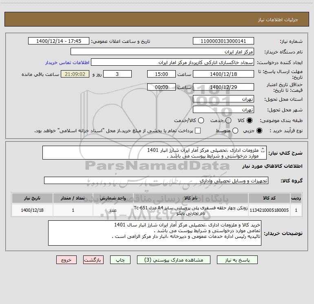Click the جزئیات اطلاعات نیاز header title
The image size is (314, 304).
coord(278,20)
